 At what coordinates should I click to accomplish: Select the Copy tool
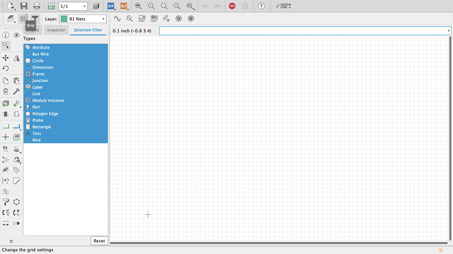[x=5, y=81]
